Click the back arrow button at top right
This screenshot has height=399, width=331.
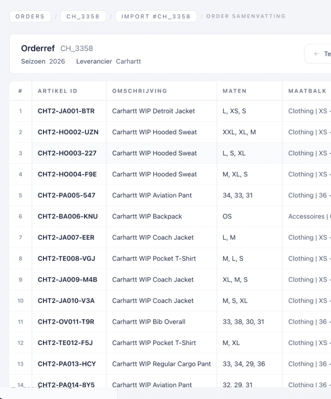coord(318,53)
